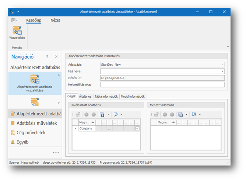Image resolution: width=246 pixels, height=181 pixels.
Task: Open the Adatbázis dropdown
Action: click(222, 65)
